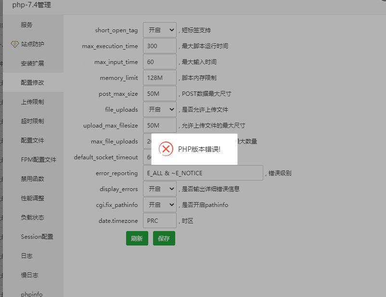386x297 pixels.
Task: Click 脚本内存限制 description
Action: tap(199, 78)
